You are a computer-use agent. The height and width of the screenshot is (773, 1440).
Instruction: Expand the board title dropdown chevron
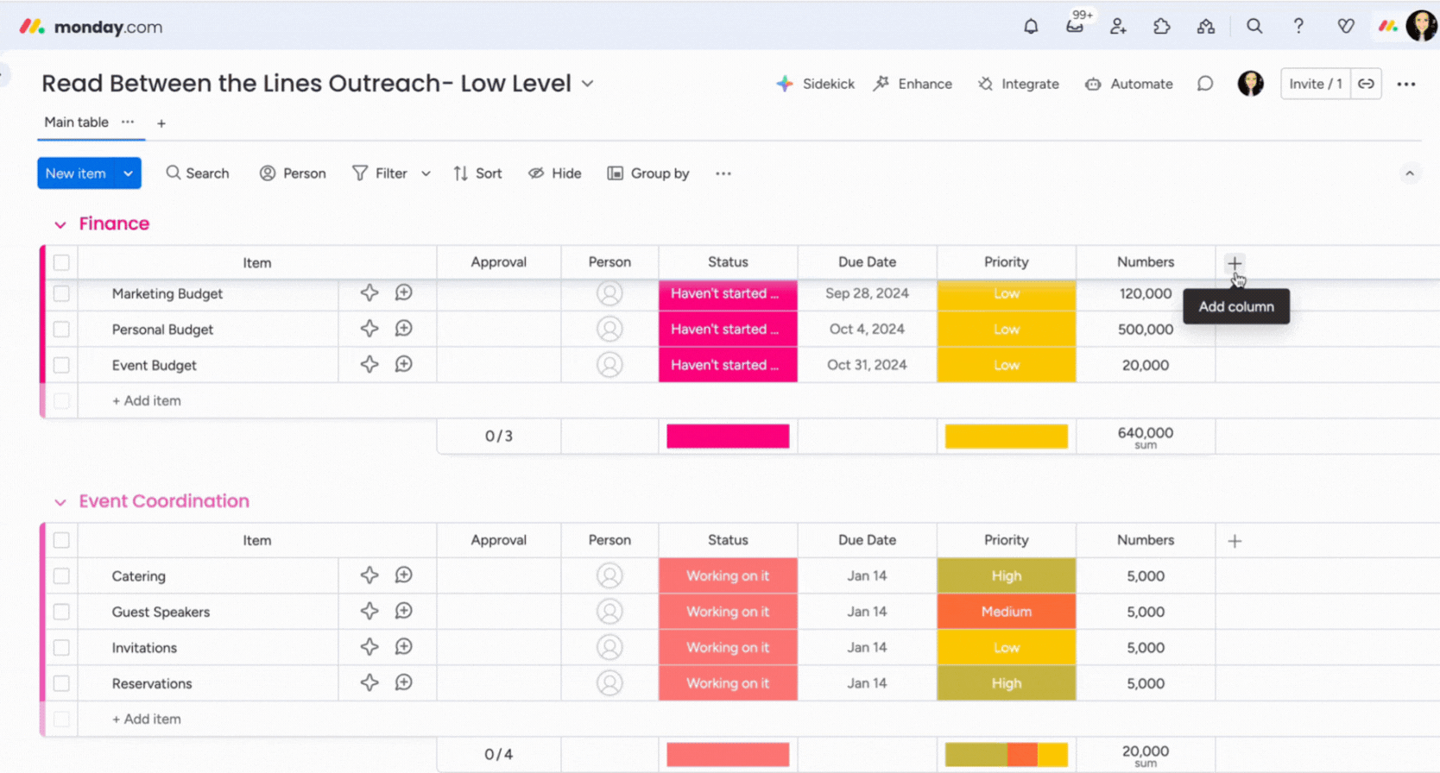588,84
